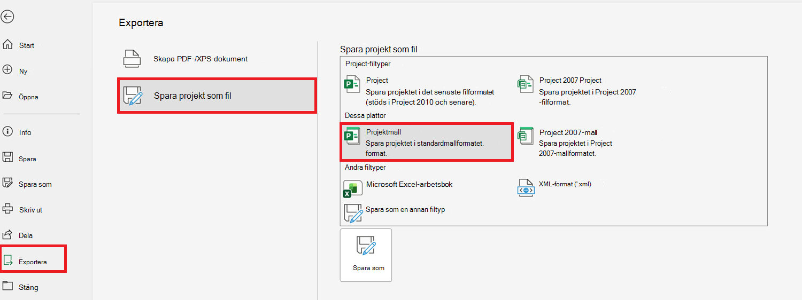Click the XML-format icon
This screenshot has height=300, width=802.
tap(525, 188)
